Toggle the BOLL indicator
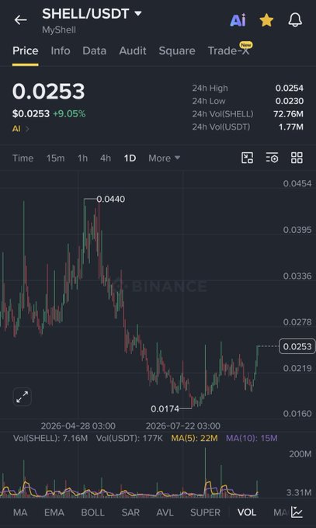 [92, 512]
